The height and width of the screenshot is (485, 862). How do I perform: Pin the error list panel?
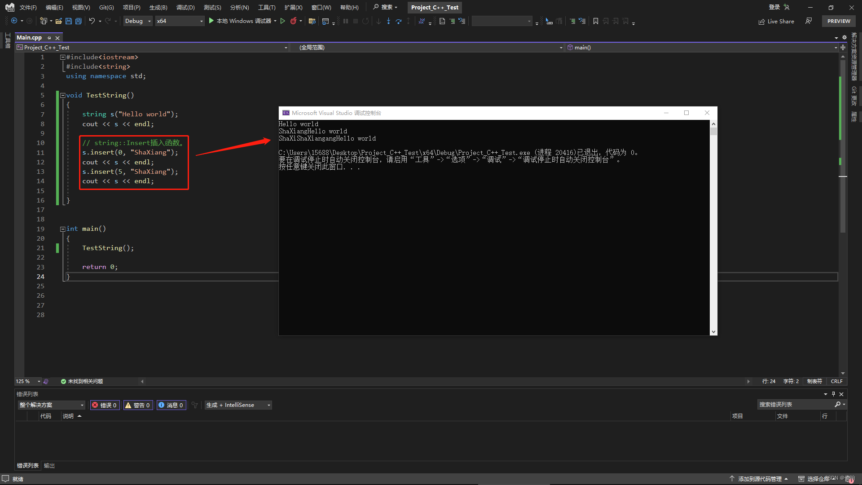[833, 394]
